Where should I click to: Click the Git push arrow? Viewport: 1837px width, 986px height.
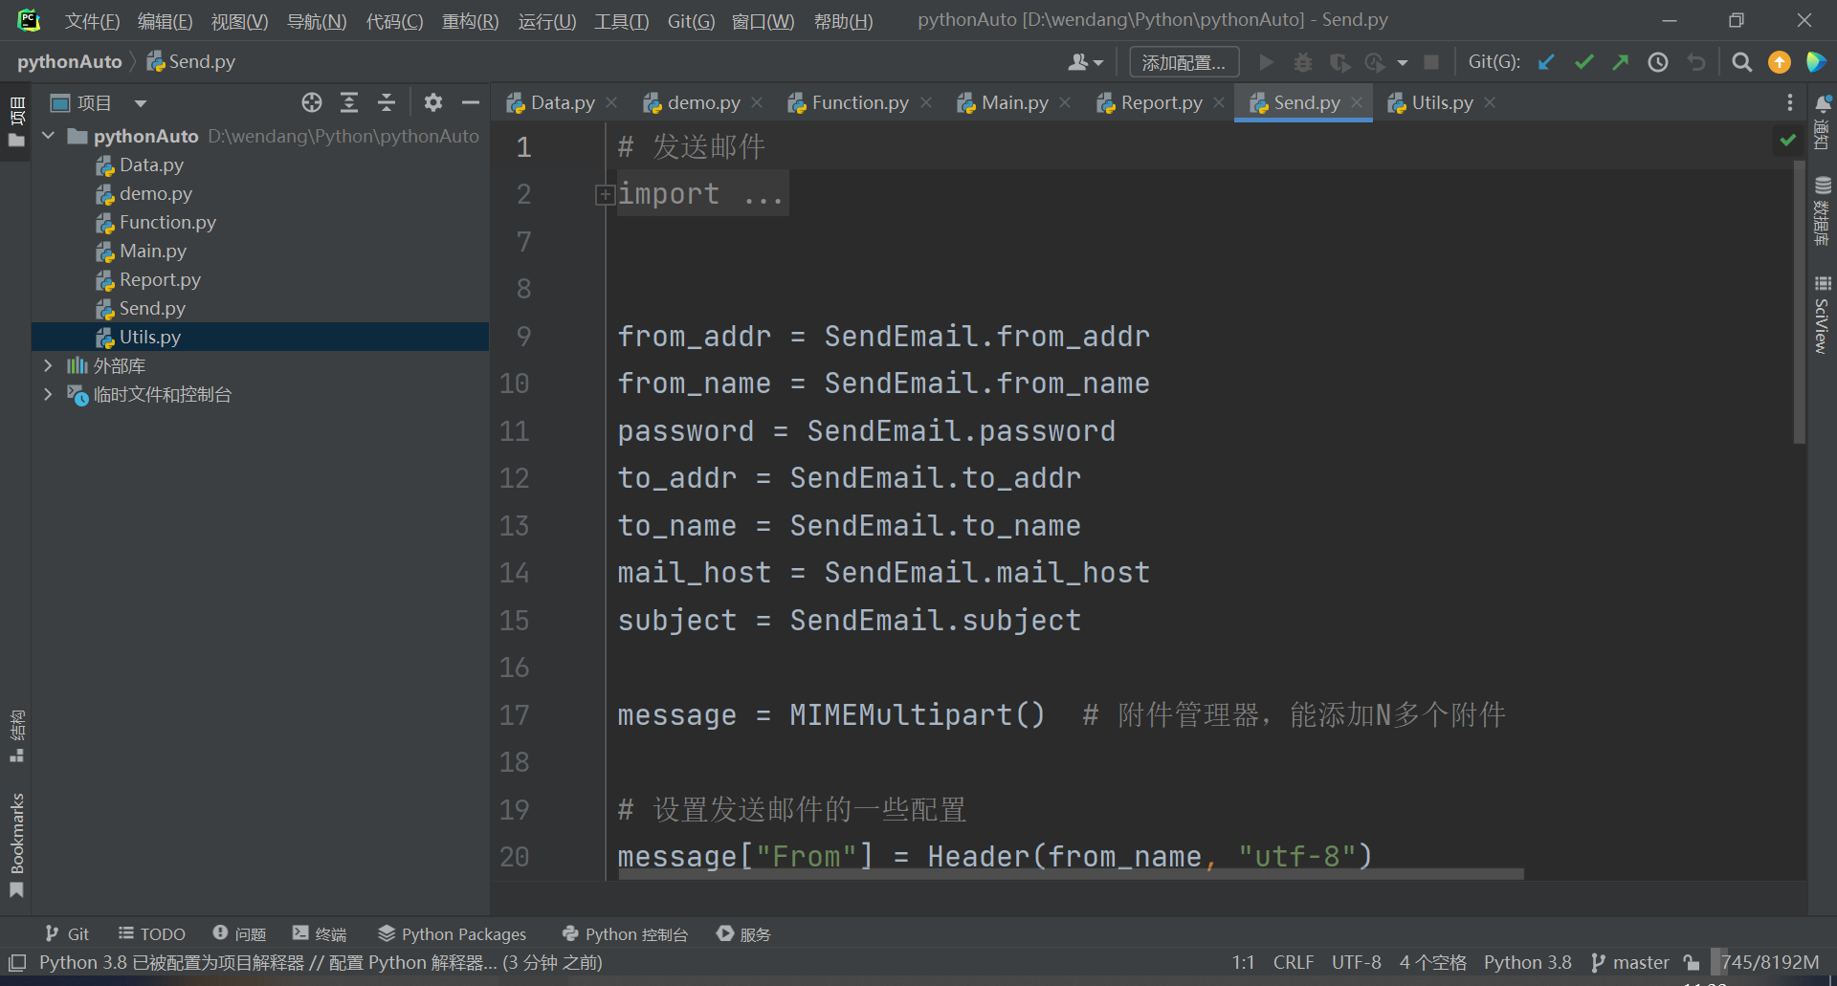1621,62
